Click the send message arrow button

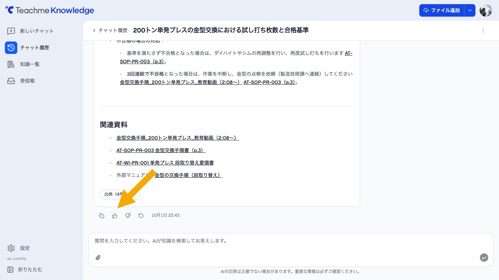point(484,258)
